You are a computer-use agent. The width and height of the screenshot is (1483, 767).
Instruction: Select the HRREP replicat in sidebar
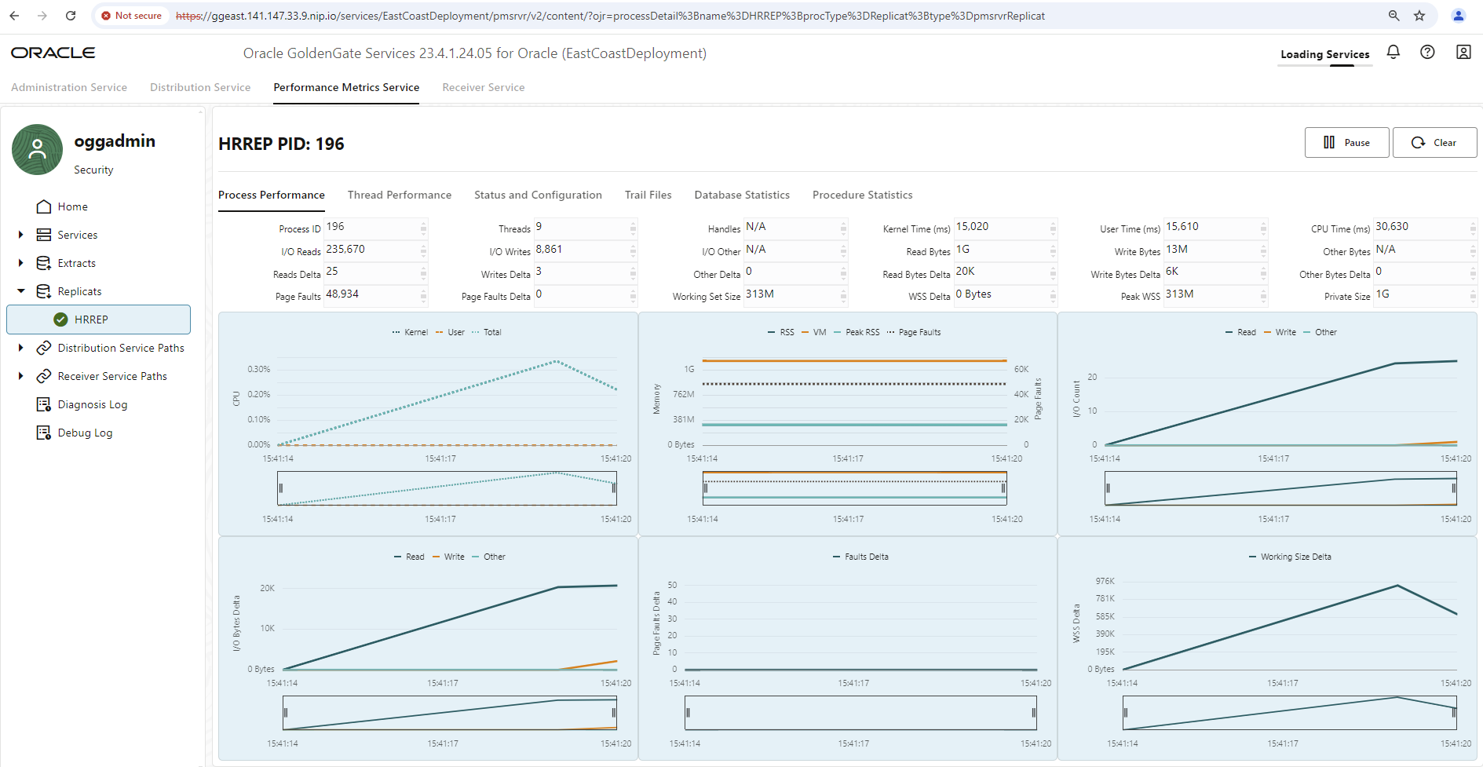tap(91, 320)
